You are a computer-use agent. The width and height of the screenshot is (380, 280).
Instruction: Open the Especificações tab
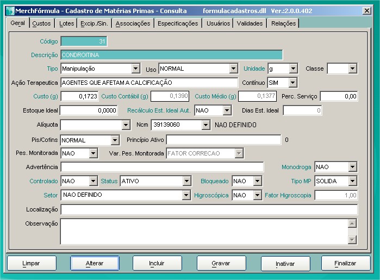coord(178,23)
